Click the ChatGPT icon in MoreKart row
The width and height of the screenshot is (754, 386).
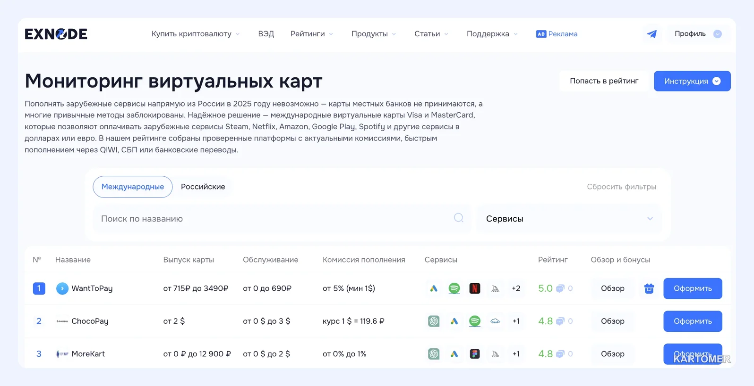434,354
